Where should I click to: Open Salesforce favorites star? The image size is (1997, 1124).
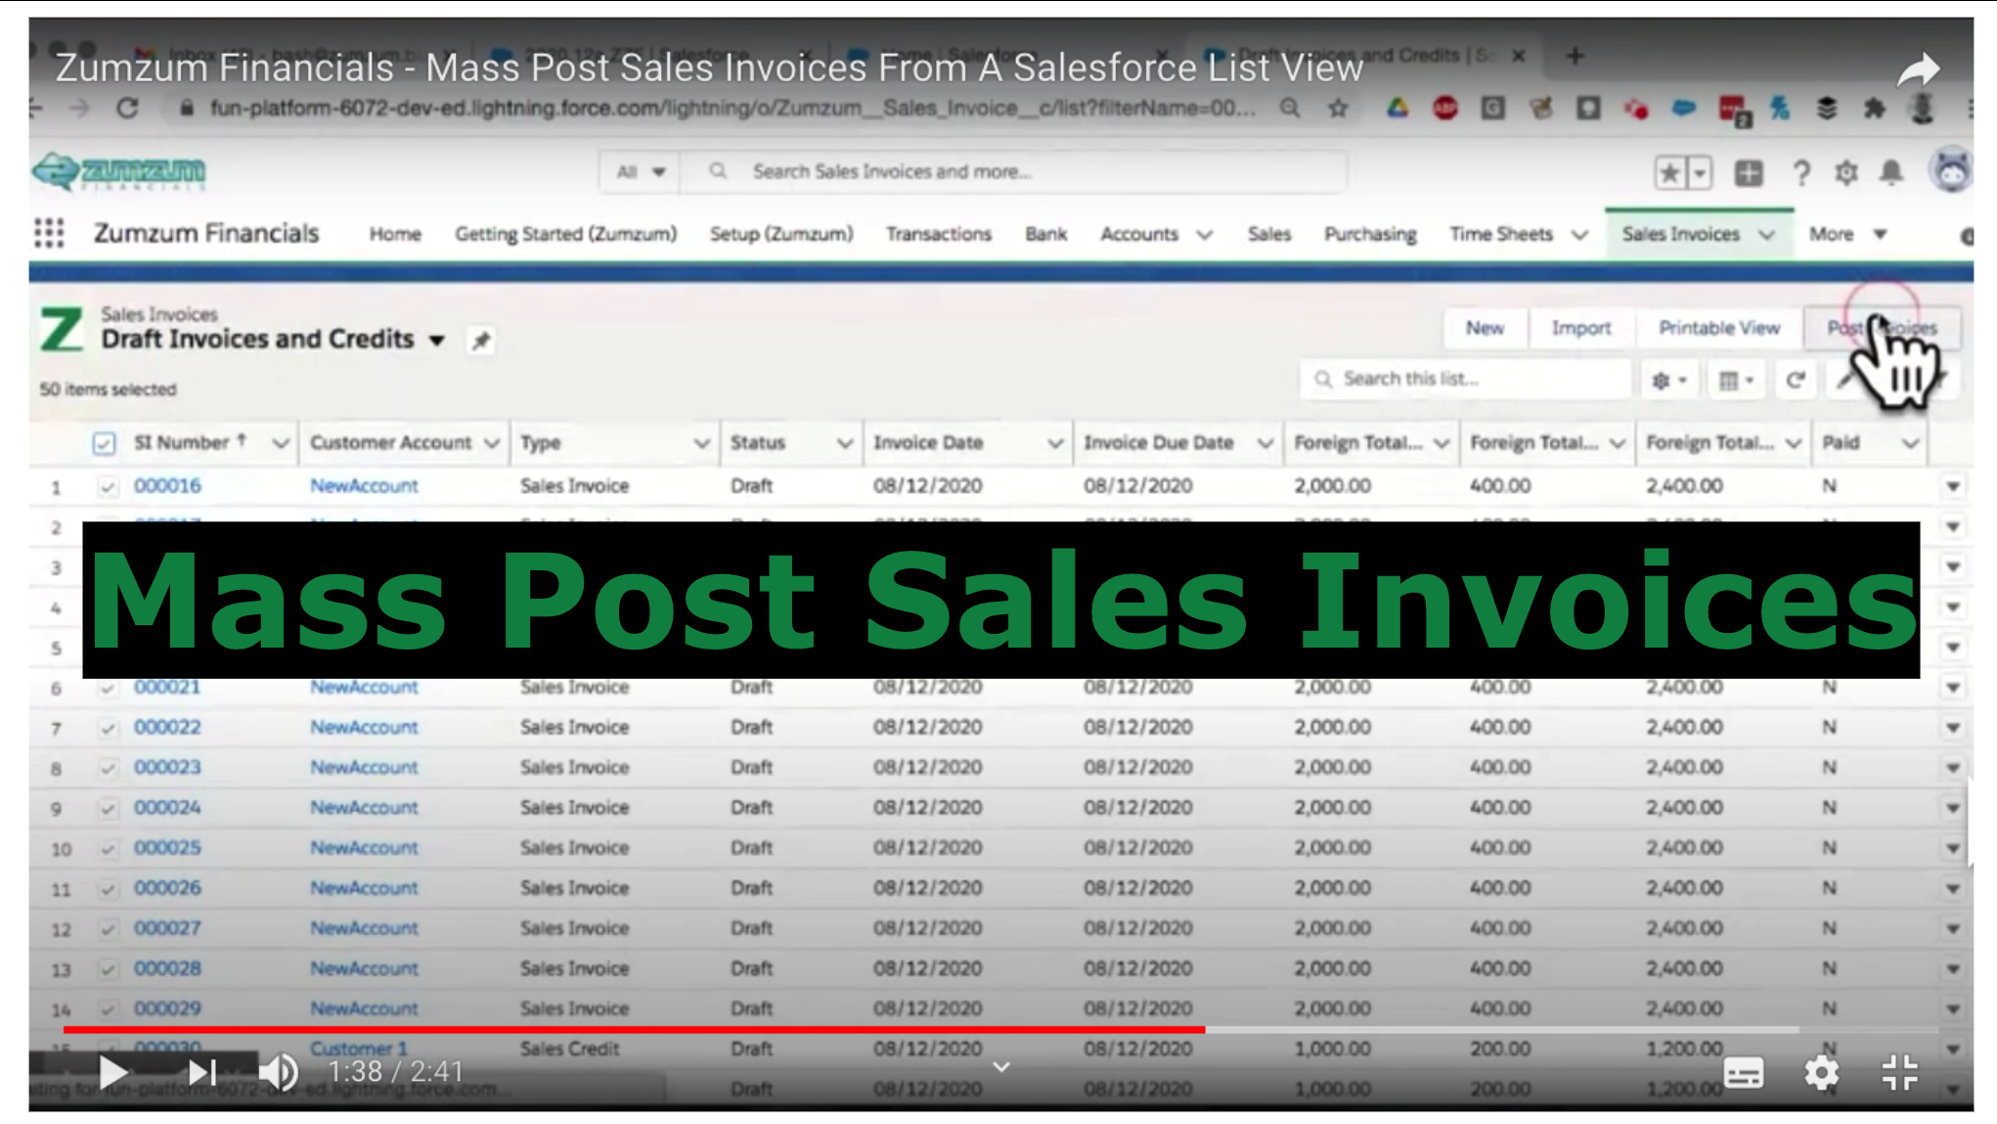(1669, 173)
